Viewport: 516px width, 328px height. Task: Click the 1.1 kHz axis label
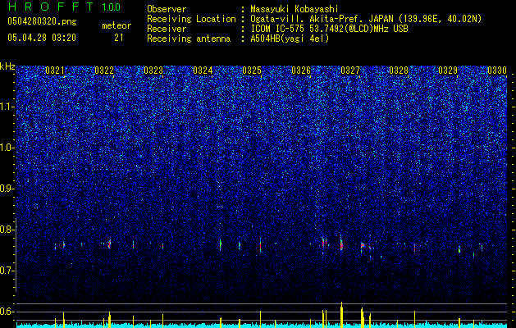point(7,107)
